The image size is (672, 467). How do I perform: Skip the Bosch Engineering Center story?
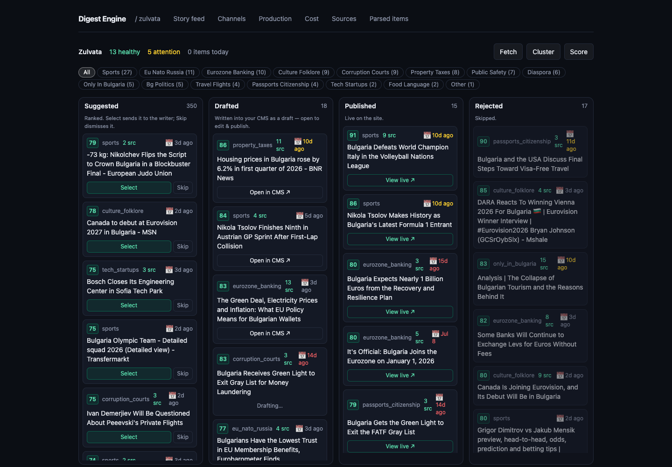[183, 305]
